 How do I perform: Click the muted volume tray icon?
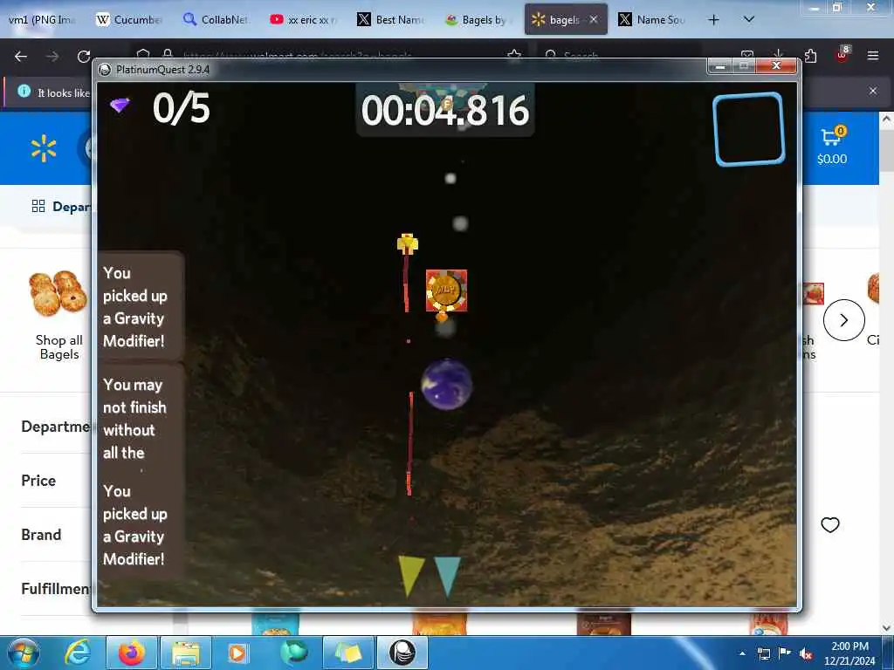[x=806, y=653]
